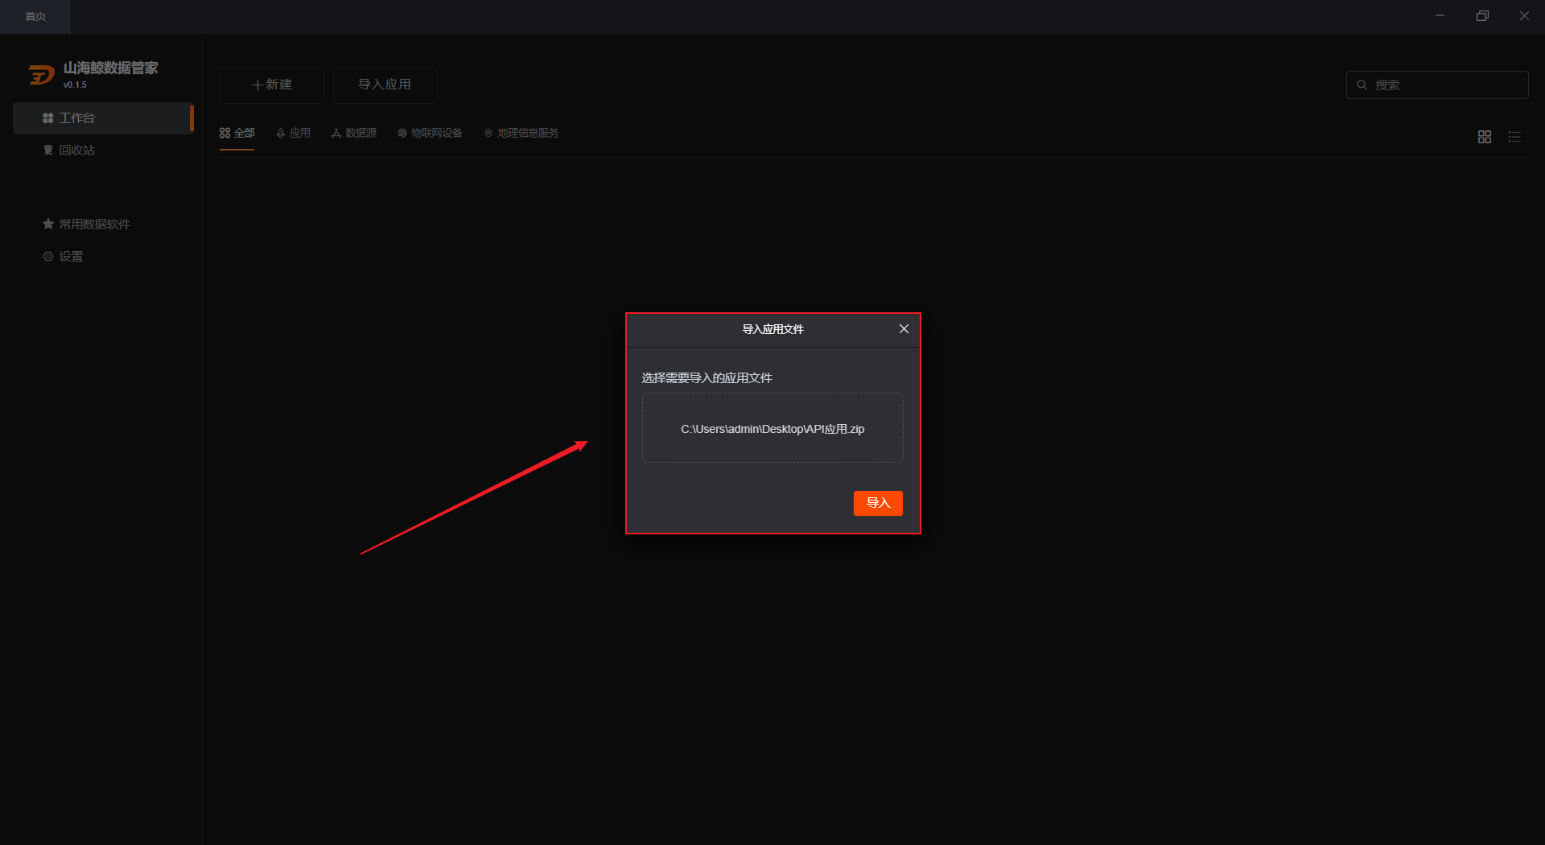
Task: Click the 导入 button in the dialog
Action: click(x=878, y=503)
